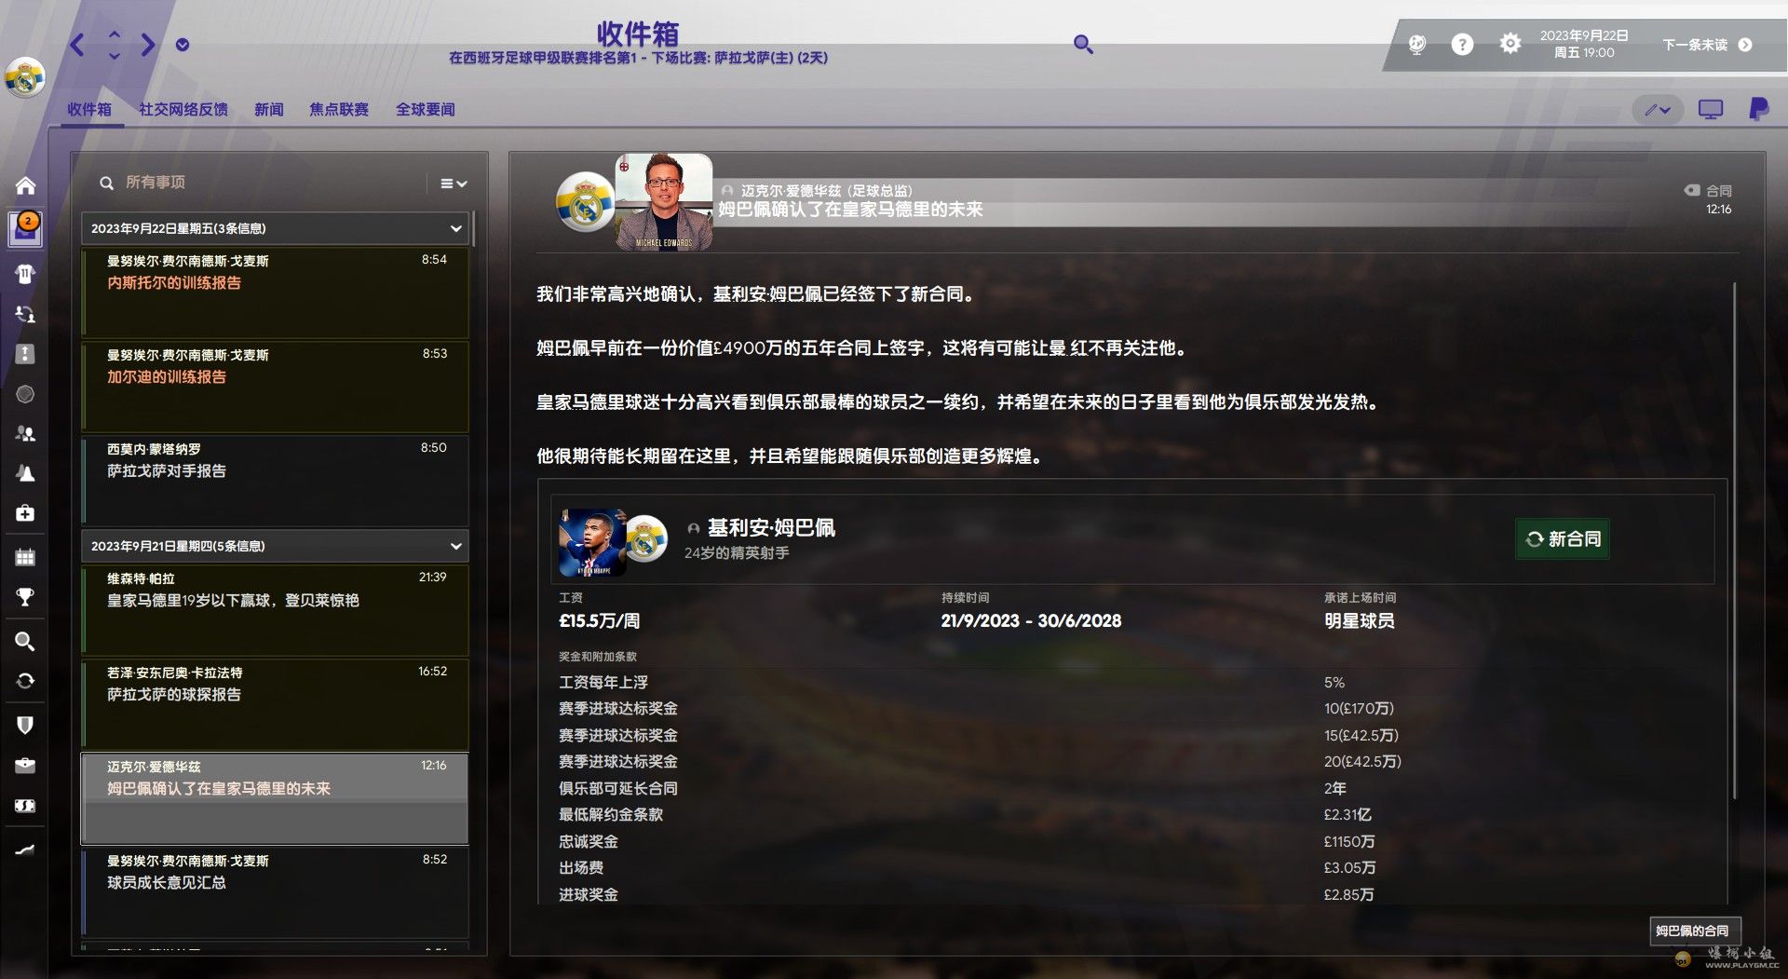The image size is (1788, 979).
Task: Open message 皇家马德里19岁以下赢球，登贝莱惊艳
Action: 275,610
